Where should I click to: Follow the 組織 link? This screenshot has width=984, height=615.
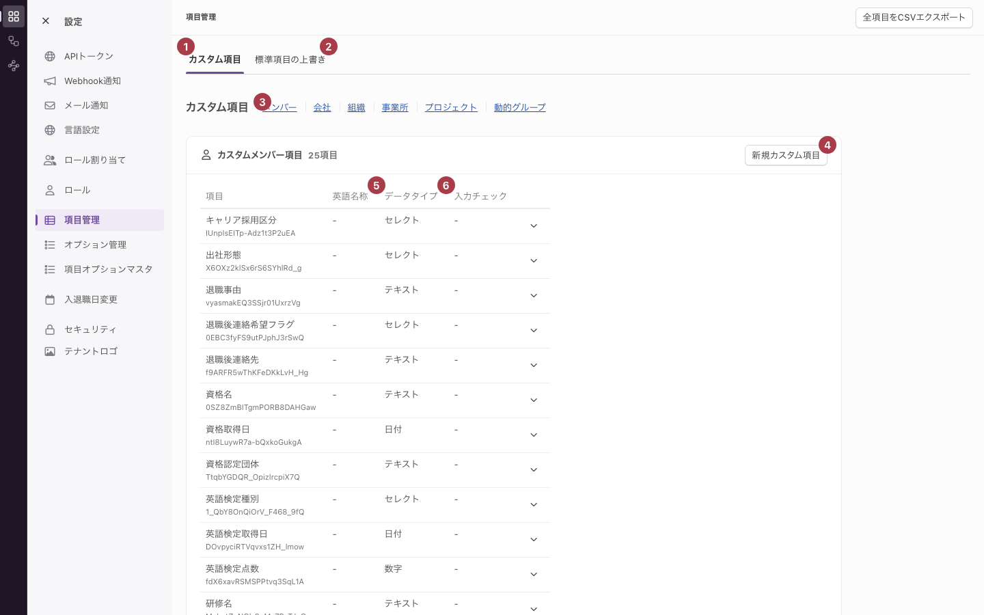pos(356,107)
